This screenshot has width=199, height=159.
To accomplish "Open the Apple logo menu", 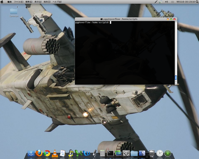I will point(2,2).
